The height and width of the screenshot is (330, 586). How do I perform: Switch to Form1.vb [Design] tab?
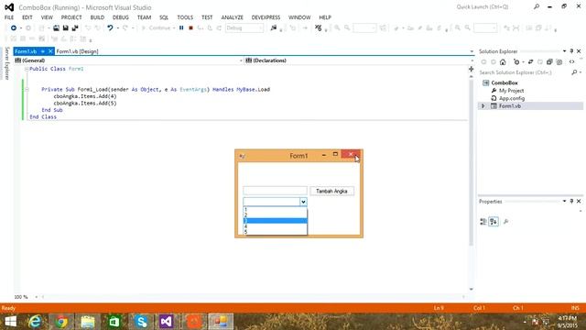click(77, 51)
